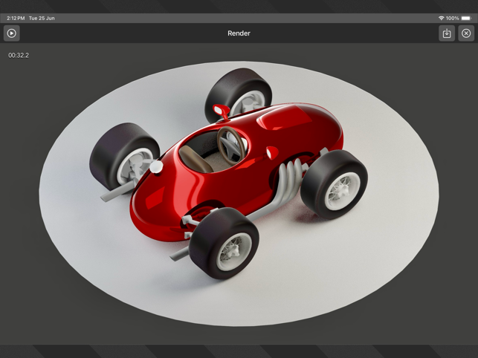Tap the Wi-Fi status icon
The height and width of the screenshot is (358, 478).
pos(441,19)
